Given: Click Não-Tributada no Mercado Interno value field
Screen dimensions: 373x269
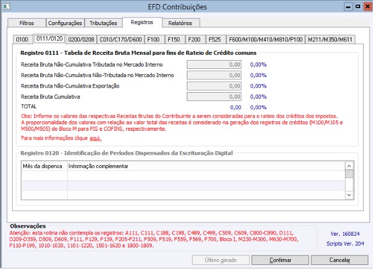Looking at the screenshot, I should coord(214,75).
